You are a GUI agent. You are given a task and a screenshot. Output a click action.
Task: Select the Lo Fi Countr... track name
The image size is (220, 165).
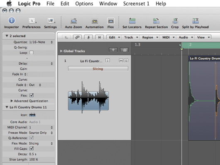pyautogui.click(x=91, y=61)
